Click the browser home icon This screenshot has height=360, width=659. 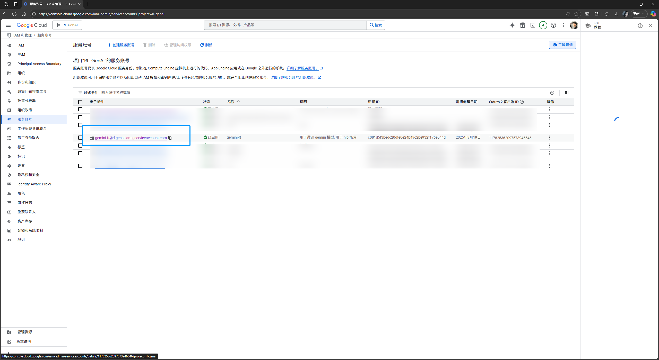(x=24, y=14)
